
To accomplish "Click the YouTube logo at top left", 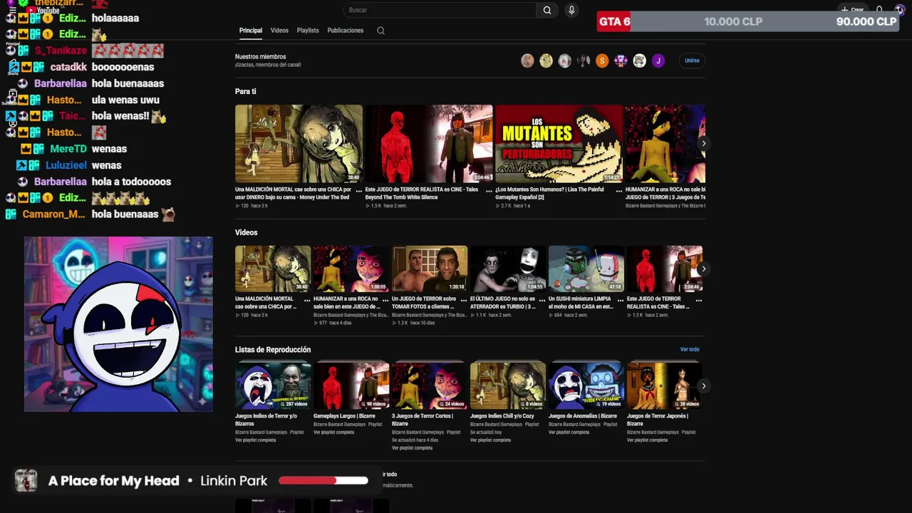I will (x=44, y=11).
